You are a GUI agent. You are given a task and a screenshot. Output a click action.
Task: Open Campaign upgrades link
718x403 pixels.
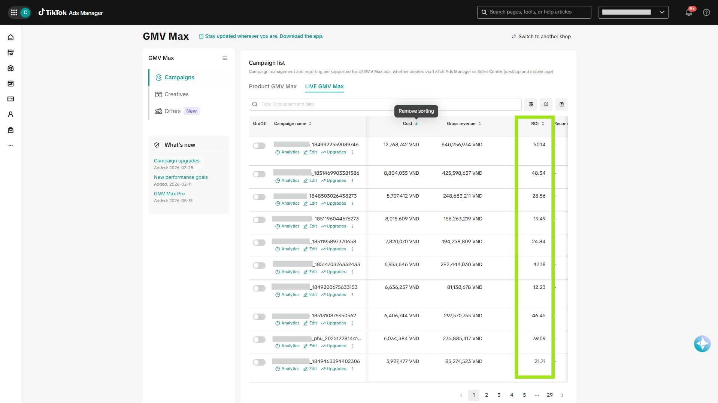click(x=176, y=161)
